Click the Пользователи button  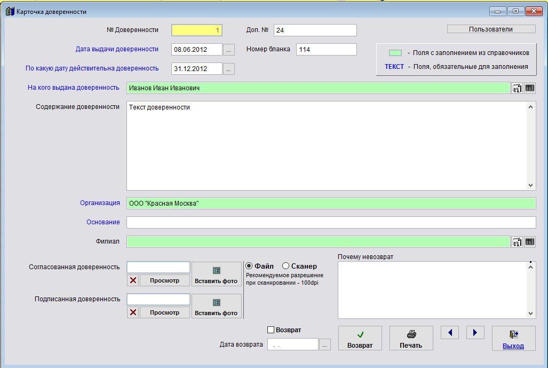pos(490,29)
